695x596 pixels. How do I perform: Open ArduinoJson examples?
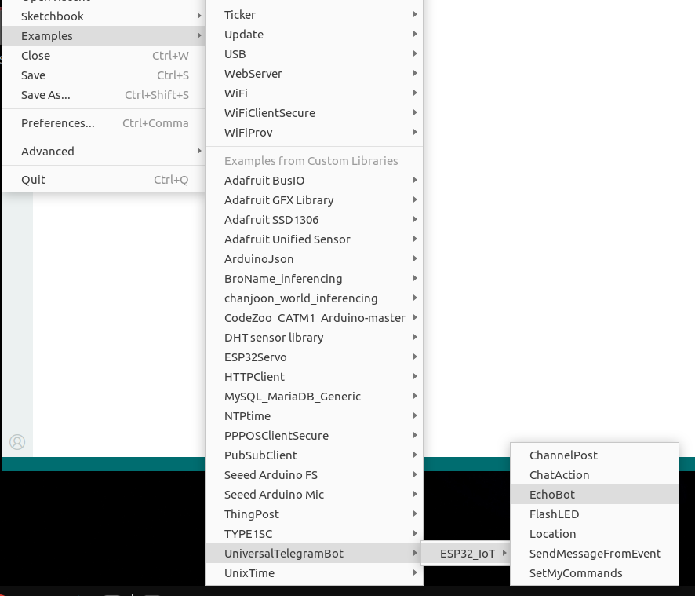(x=315, y=258)
